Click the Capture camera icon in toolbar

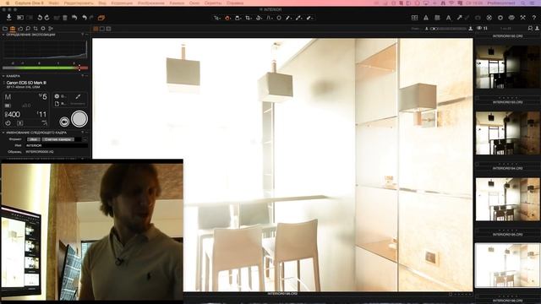pos(20,18)
